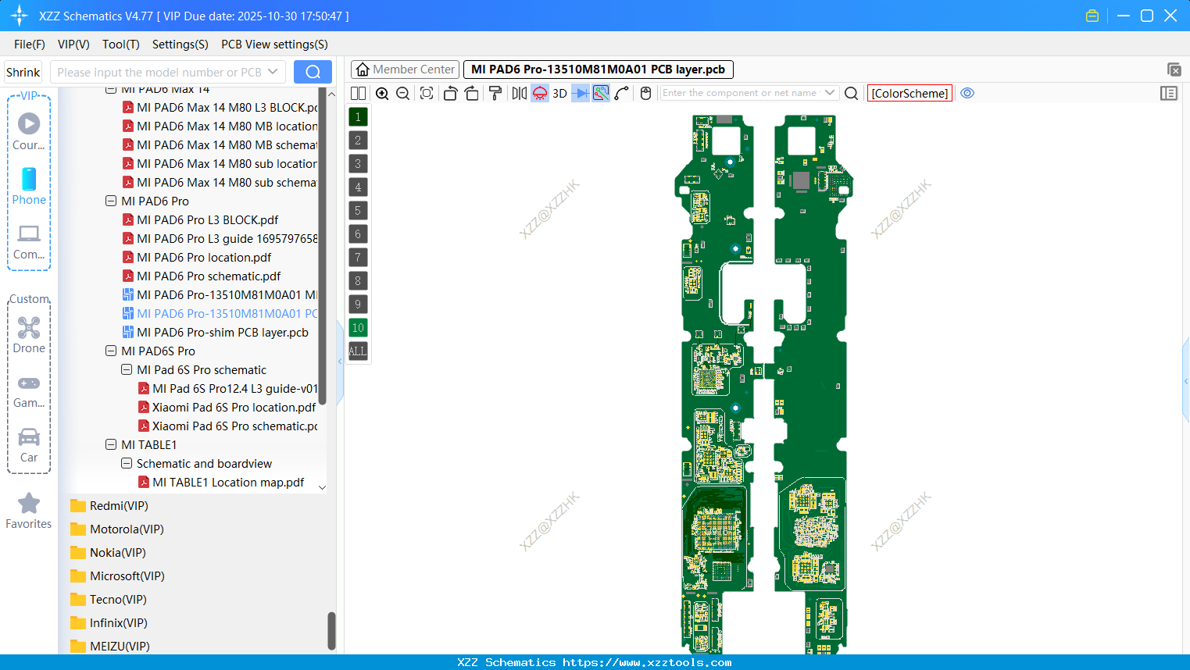Screen dimensions: 1190x670
Task: Click the split view icon
Action: click(358, 93)
